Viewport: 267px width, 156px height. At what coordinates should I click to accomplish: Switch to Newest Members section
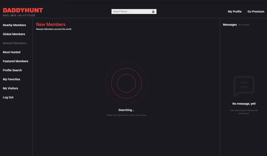tap(15, 43)
